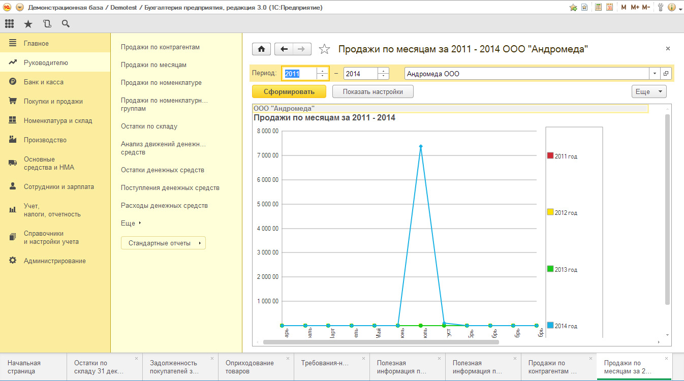Open the calculator icon
684x381 pixels.
tap(599, 8)
